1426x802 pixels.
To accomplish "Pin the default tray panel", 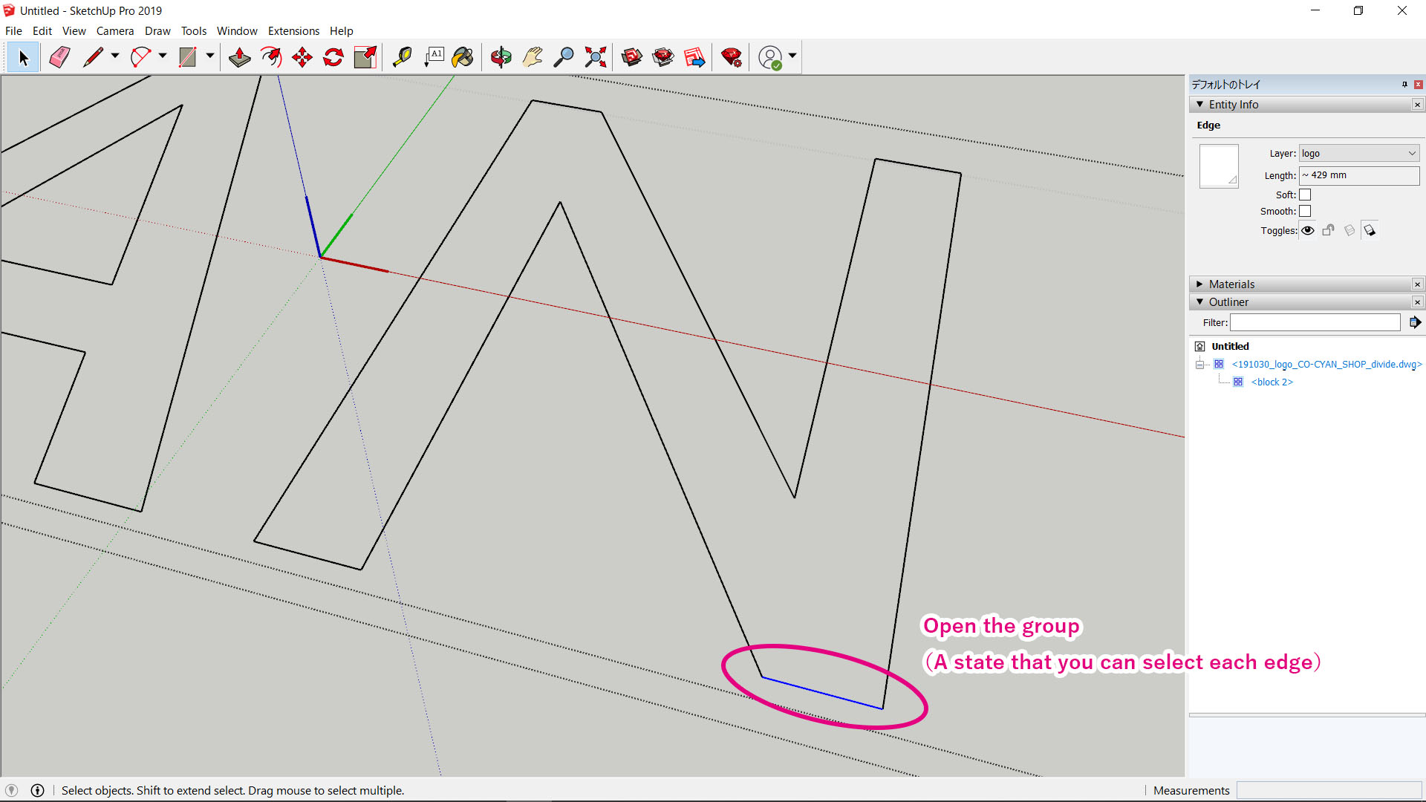I will coord(1404,85).
